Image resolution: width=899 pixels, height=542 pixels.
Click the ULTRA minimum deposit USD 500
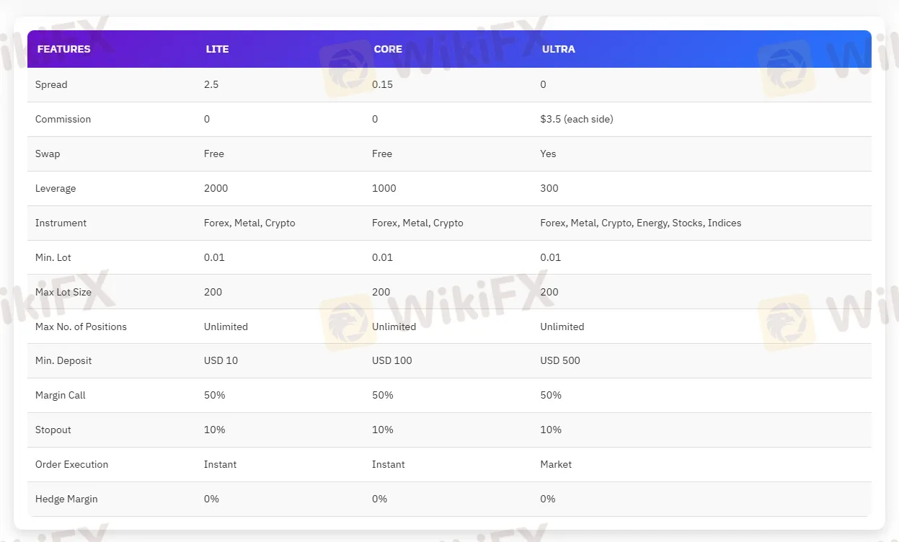point(560,360)
